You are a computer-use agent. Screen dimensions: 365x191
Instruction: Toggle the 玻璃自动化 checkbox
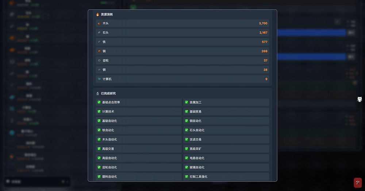click(x=187, y=167)
